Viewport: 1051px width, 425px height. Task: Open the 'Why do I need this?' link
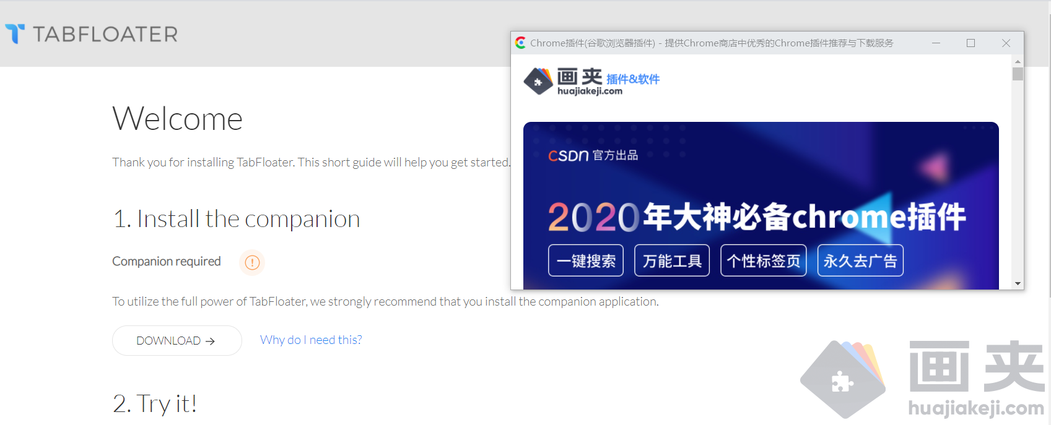(x=311, y=340)
